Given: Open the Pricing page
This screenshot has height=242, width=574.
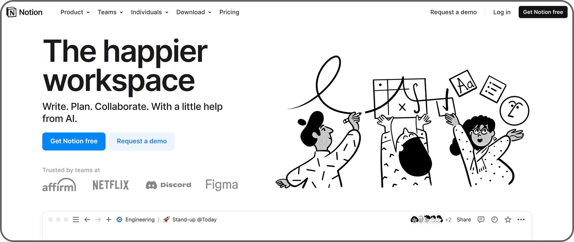Looking at the screenshot, I should (x=229, y=12).
